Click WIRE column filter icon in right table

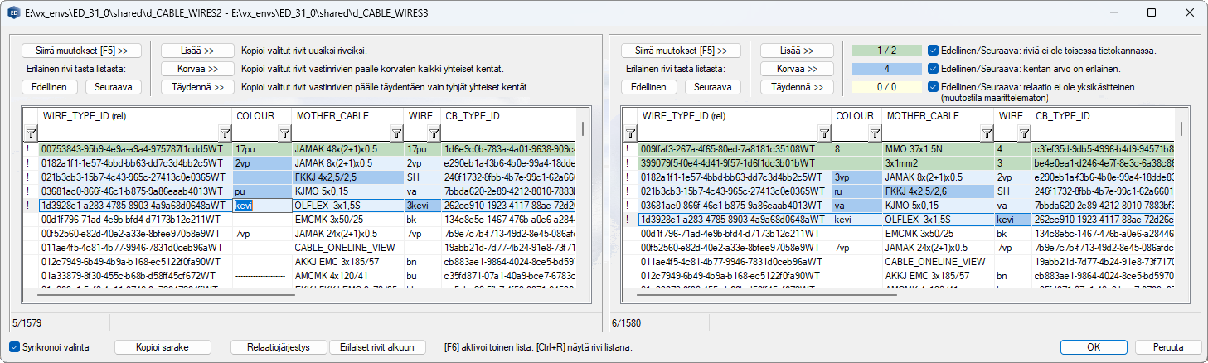[1024, 133]
